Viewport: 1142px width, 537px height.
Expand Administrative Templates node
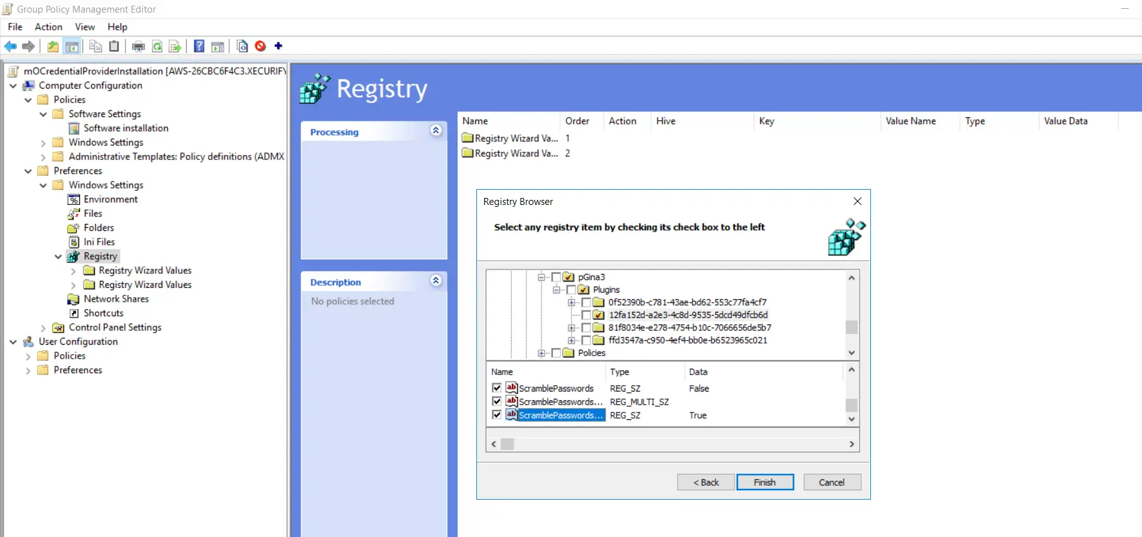pos(43,157)
